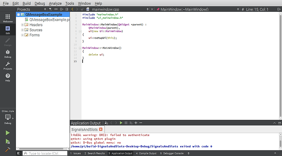
Task: Split the Projects side panel
Action: click(61, 9)
